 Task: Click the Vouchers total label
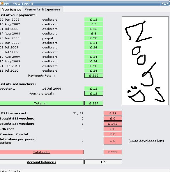(x=41, y=94)
